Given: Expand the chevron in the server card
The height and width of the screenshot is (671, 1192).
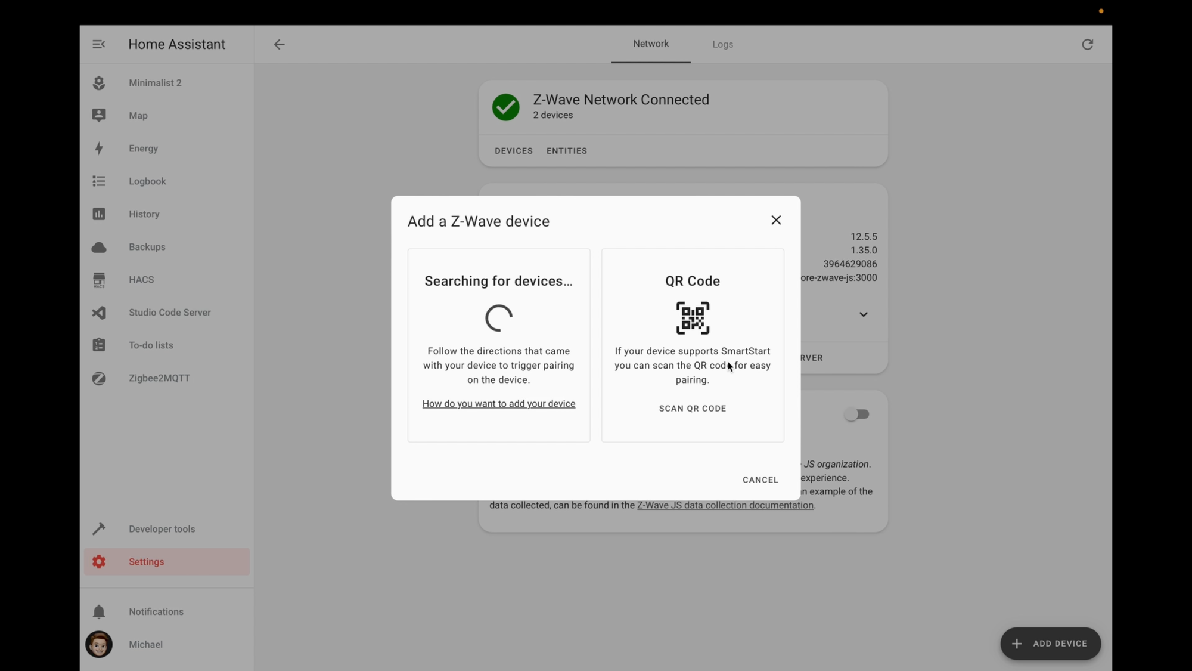Looking at the screenshot, I should 863,314.
